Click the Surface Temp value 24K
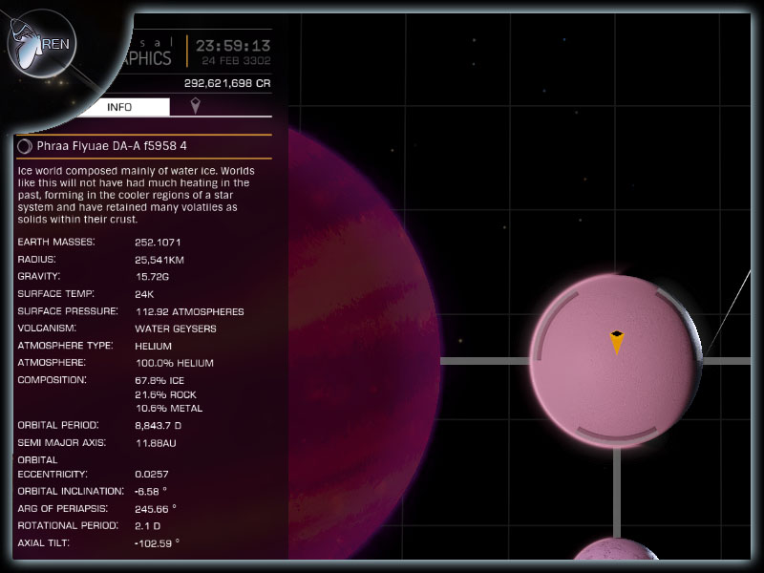The height and width of the screenshot is (573, 764). [144, 294]
